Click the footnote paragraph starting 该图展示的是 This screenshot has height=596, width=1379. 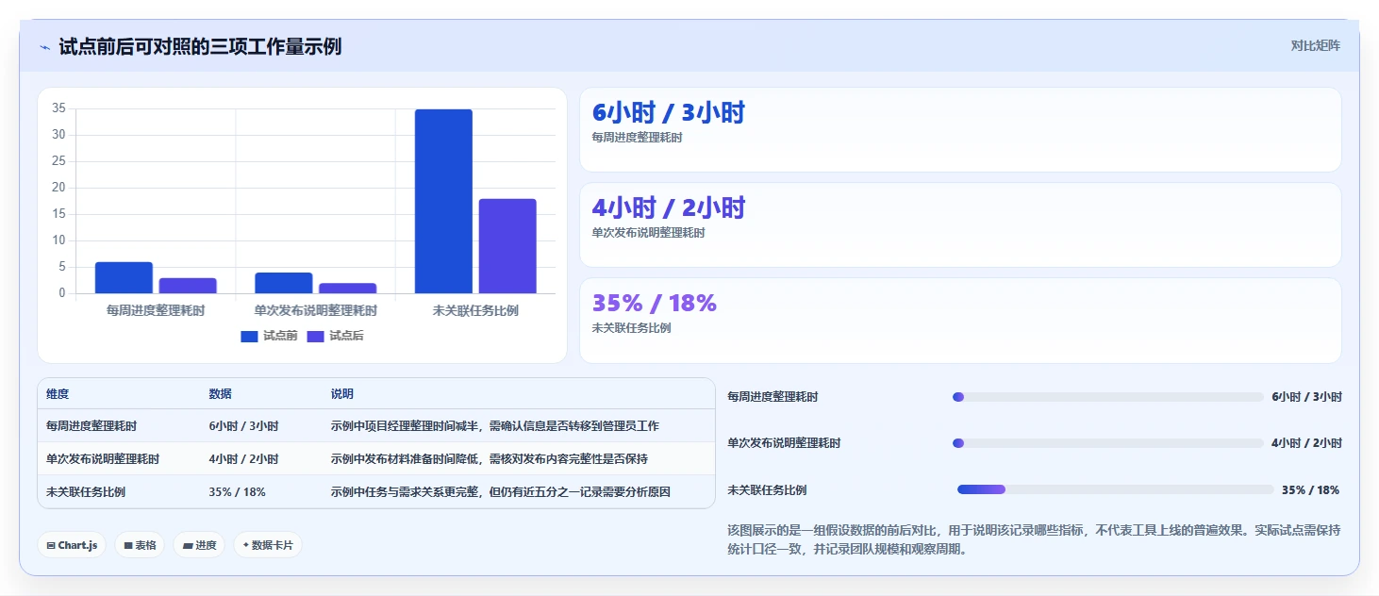pyautogui.click(x=1034, y=539)
